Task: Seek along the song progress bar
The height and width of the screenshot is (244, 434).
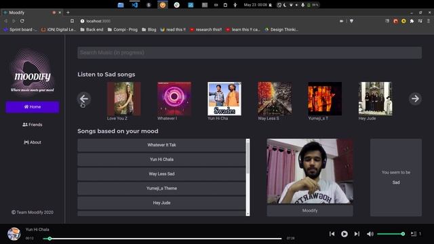Action: 163,238
